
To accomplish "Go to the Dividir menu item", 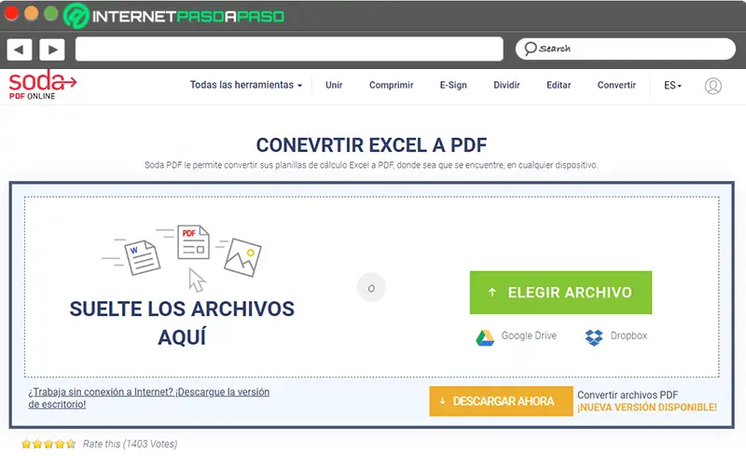I will [506, 85].
